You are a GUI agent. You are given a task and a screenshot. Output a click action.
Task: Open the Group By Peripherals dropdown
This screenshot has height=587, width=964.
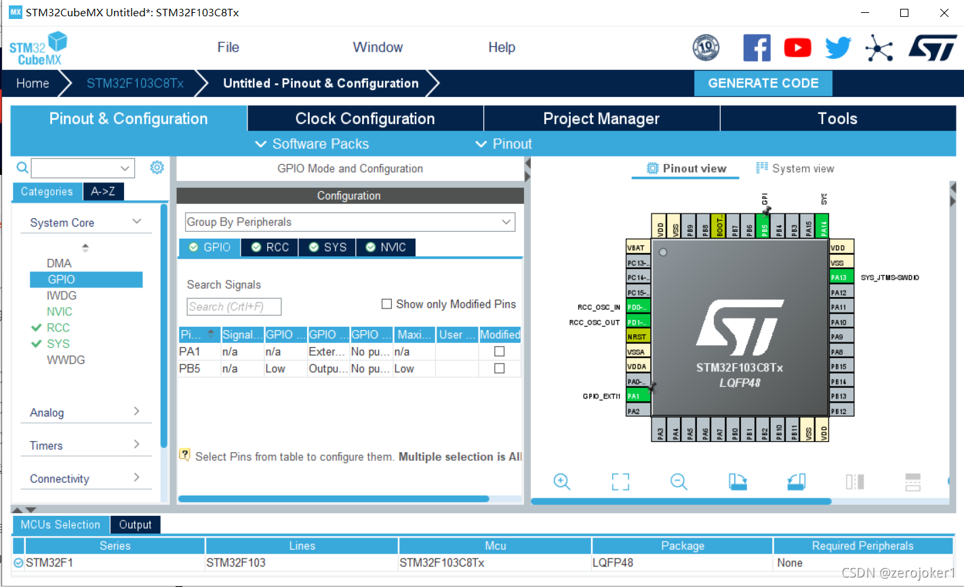(350, 222)
